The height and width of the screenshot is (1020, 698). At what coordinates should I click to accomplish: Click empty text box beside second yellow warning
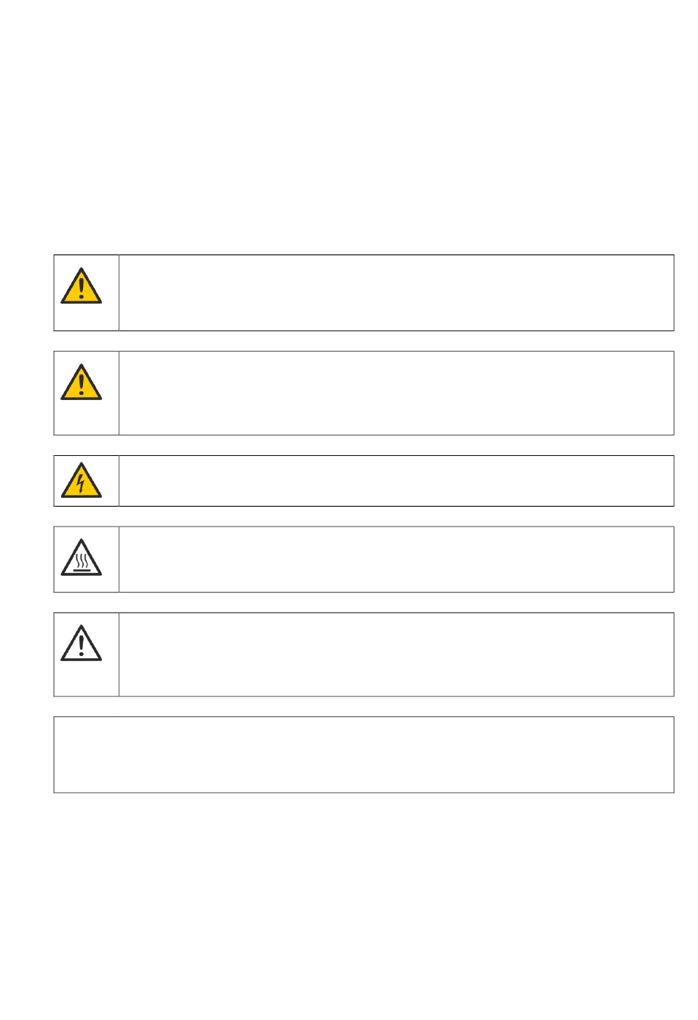pos(396,393)
